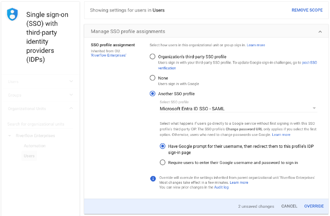Click the CANCEL button
This screenshot has height=216, width=330.
coord(289,206)
